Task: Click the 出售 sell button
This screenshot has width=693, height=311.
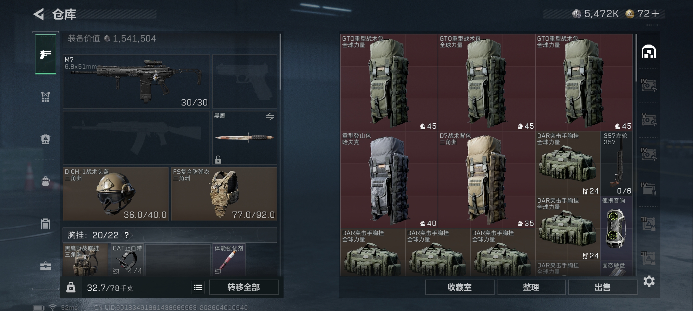Action: tap(603, 287)
